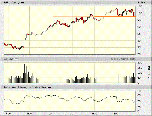Click the RSI legend line marker
This screenshot has height=116, width=152.
tap(49, 88)
